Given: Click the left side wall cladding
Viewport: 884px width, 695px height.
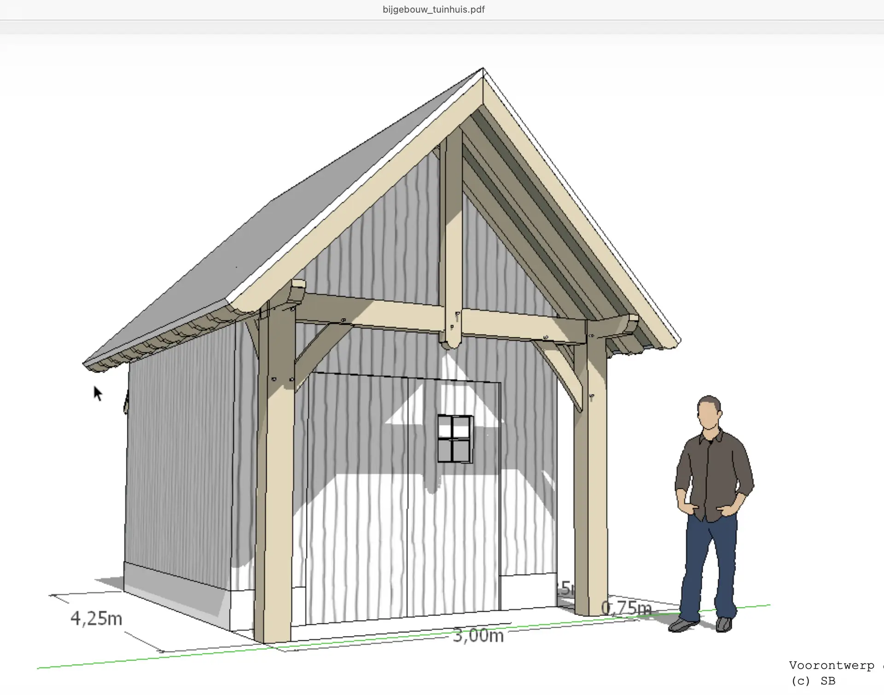Looking at the screenshot, I should coord(180,461).
